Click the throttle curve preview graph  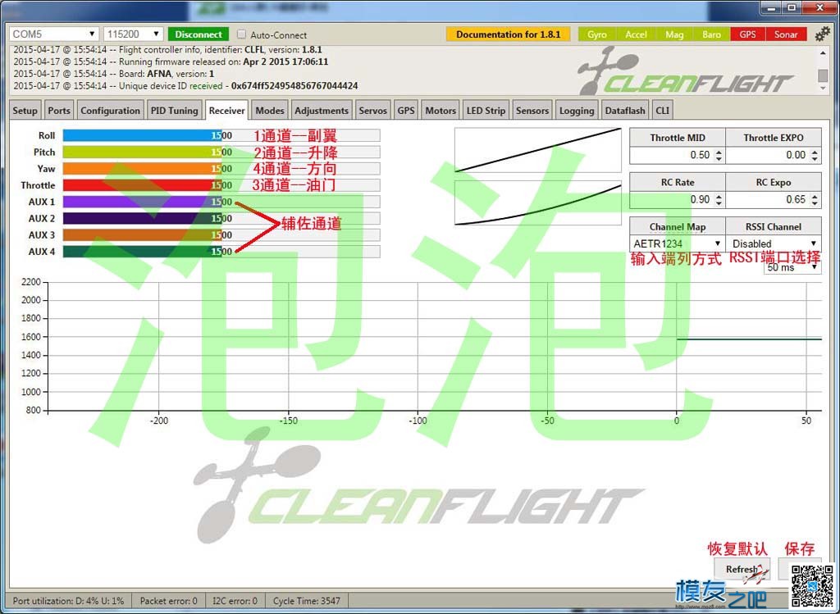[x=538, y=150]
